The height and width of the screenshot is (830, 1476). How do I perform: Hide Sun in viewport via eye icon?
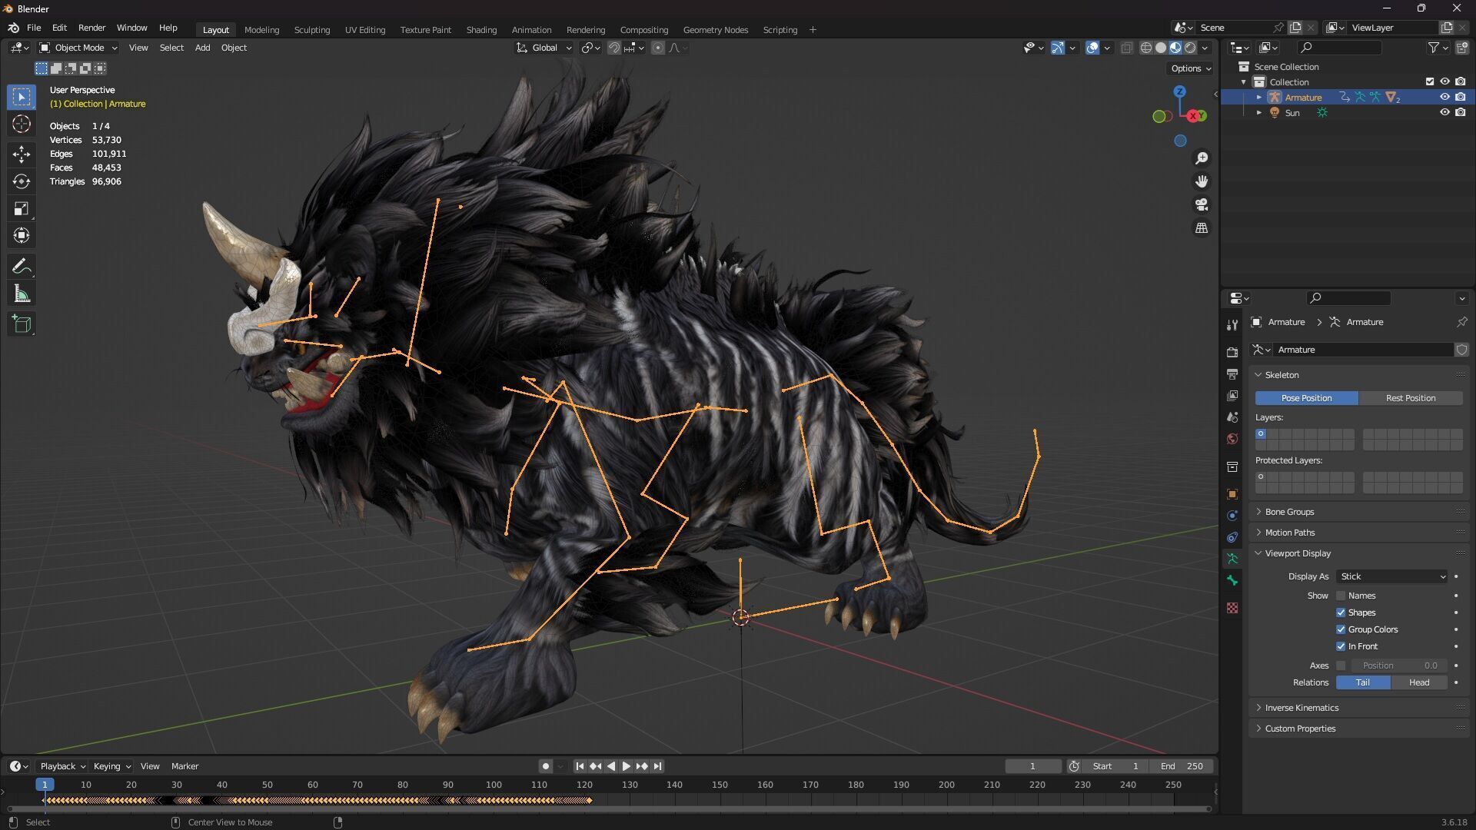coord(1444,112)
